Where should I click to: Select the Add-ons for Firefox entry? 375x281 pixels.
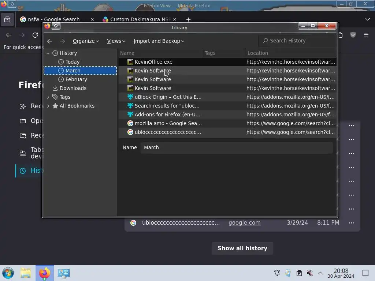click(x=227, y=115)
